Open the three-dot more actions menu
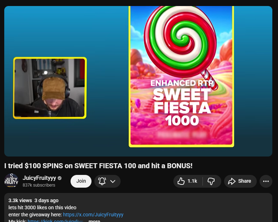The image size is (278, 222). [266, 181]
